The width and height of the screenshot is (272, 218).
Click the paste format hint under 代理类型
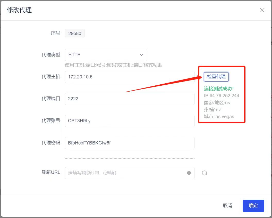click(x=113, y=65)
